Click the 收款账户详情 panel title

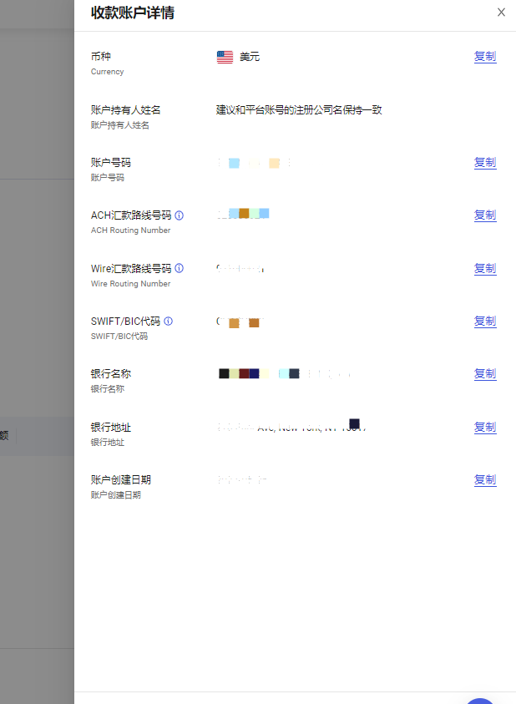click(133, 13)
